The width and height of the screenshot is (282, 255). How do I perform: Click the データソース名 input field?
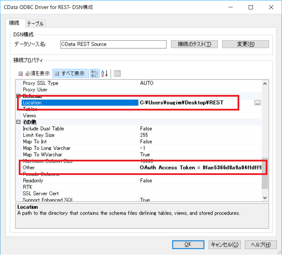point(113,44)
